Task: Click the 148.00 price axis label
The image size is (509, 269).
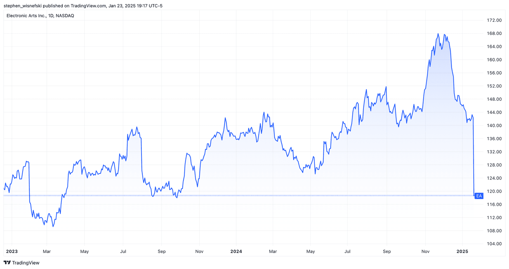Action: [x=494, y=99]
